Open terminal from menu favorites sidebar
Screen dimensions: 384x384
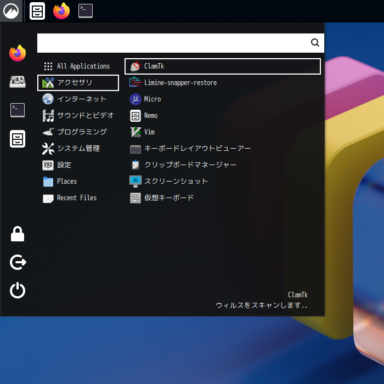(18, 110)
